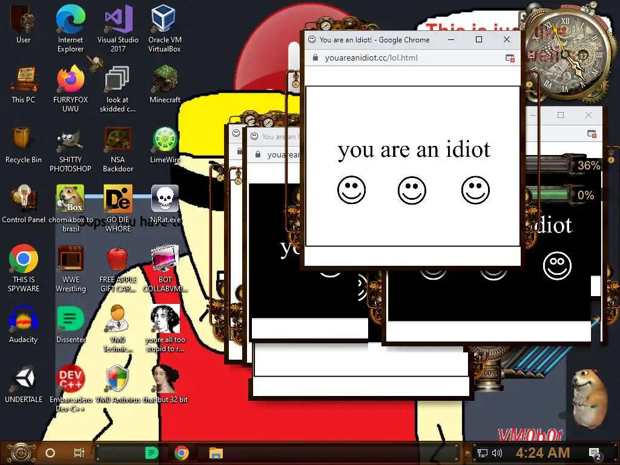Open the volume speaker tray icon

point(497,453)
